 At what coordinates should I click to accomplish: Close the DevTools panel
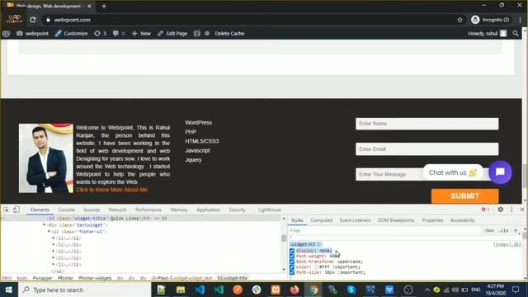(522, 210)
